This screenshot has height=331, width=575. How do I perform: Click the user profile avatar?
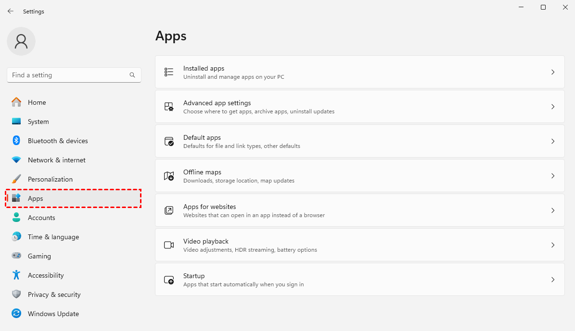(x=21, y=41)
